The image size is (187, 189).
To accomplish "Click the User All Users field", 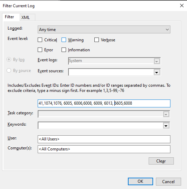I will [x=104, y=139].
